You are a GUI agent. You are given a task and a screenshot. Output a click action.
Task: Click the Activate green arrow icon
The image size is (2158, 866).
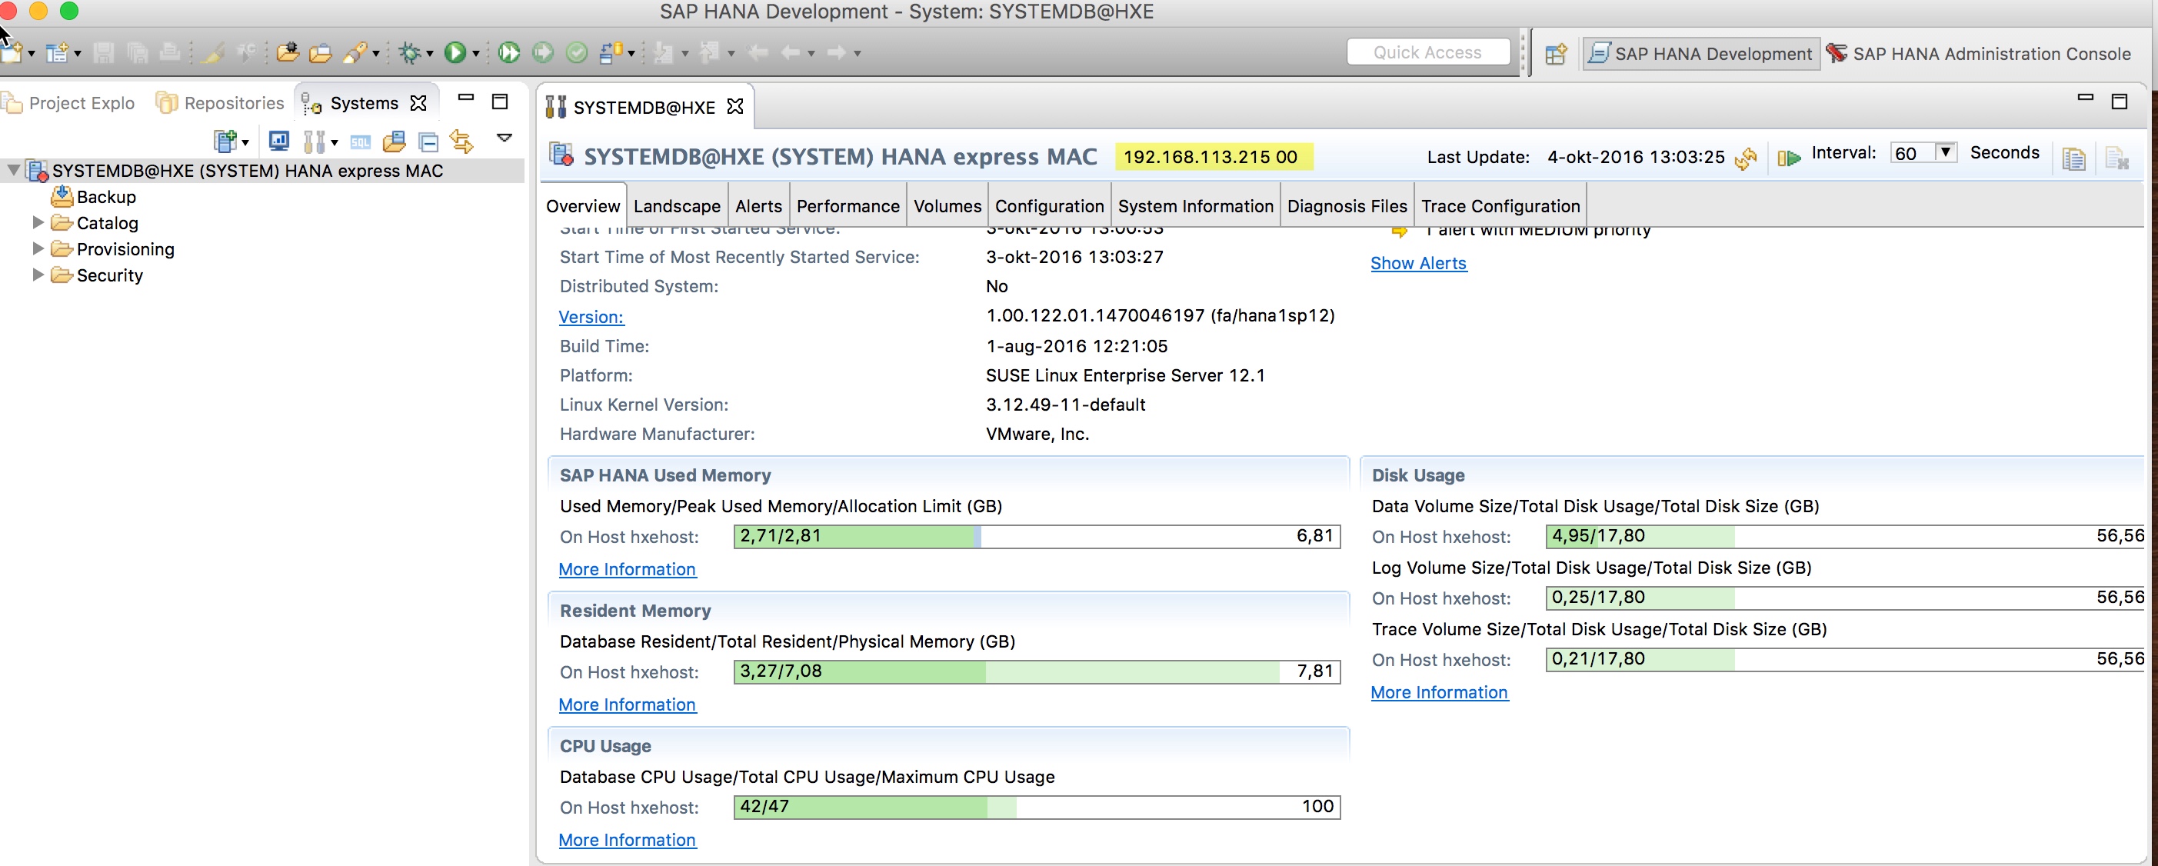(543, 53)
